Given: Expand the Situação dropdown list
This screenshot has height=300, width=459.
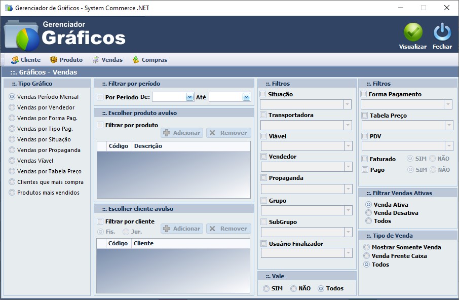Looking at the screenshot, I should coord(347,104).
